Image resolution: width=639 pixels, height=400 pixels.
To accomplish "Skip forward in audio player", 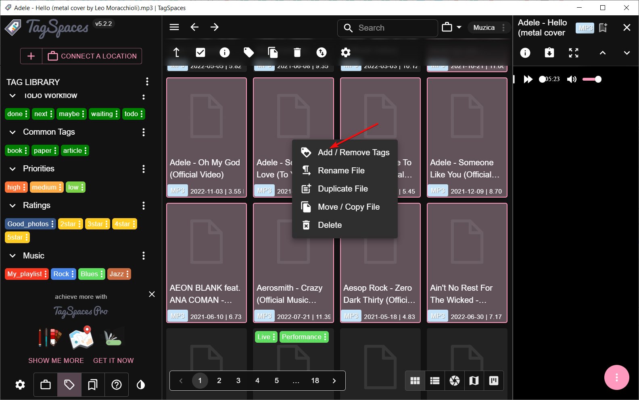I will [528, 79].
